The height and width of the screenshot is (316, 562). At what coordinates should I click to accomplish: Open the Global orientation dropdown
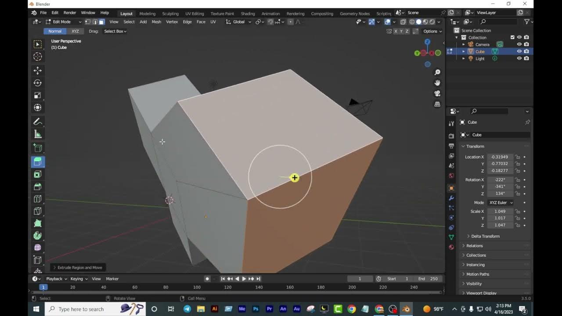click(x=239, y=22)
